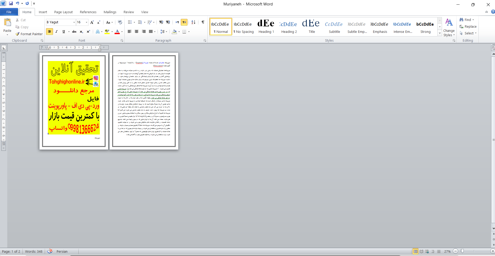This screenshot has height=256, width=495.
Task: Click the Clear Formatting icon
Action: point(120,22)
